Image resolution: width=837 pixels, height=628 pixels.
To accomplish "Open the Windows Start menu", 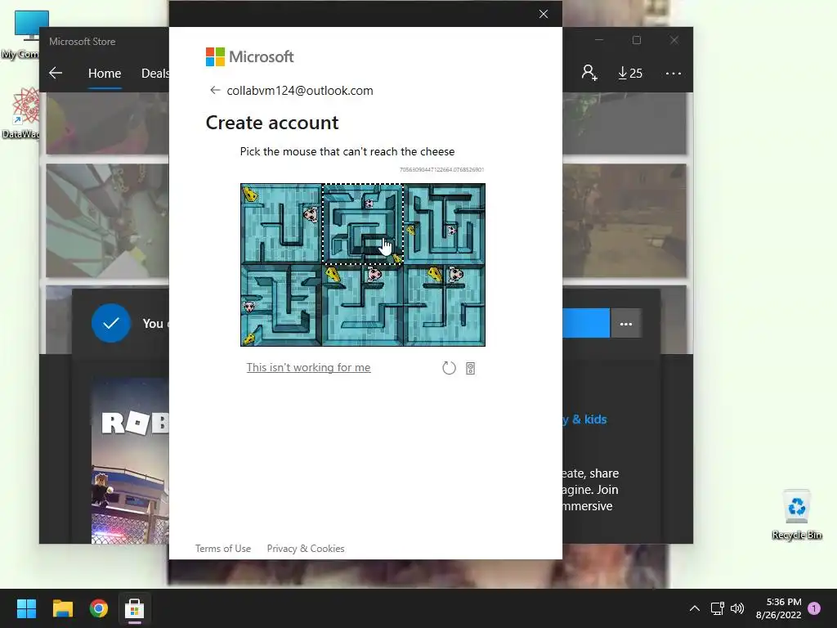I will [x=26, y=608].
